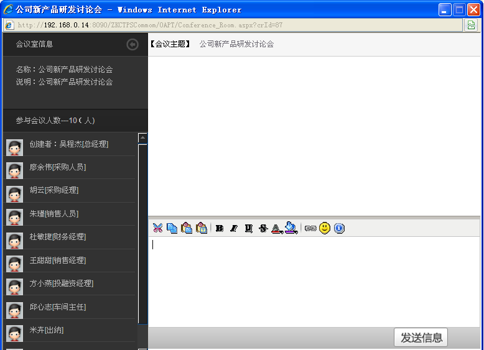Click avatar of 米卉

[14, 333]
